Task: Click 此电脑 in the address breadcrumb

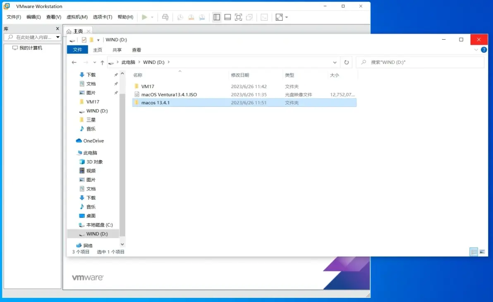Action: 128,62
